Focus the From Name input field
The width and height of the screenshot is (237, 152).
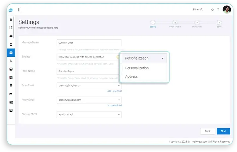[88, 71]
